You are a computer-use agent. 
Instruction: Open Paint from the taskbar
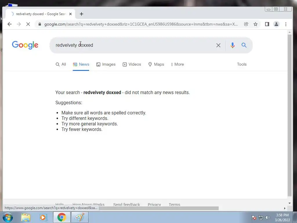pyautogui.click(x=79, y=217)
